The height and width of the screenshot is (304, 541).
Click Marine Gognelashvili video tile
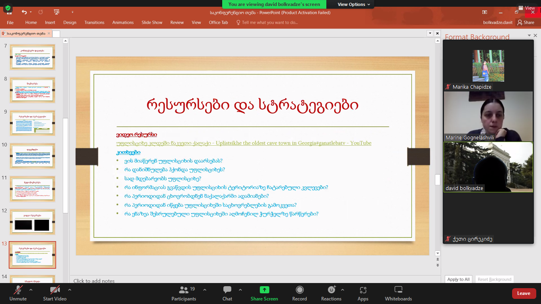click(488, 116)
